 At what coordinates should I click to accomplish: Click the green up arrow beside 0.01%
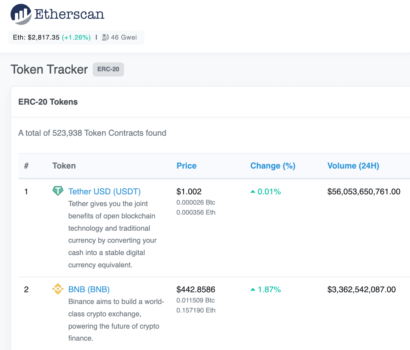point(253,192)
